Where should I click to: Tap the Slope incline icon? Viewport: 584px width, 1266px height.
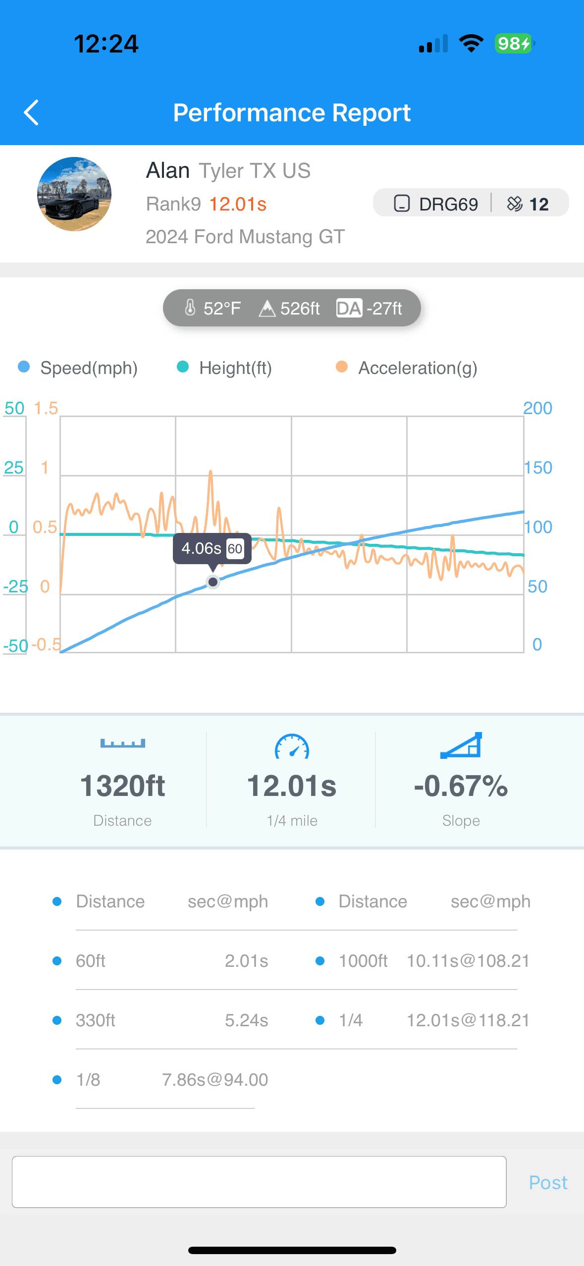(x=461, y=745)
